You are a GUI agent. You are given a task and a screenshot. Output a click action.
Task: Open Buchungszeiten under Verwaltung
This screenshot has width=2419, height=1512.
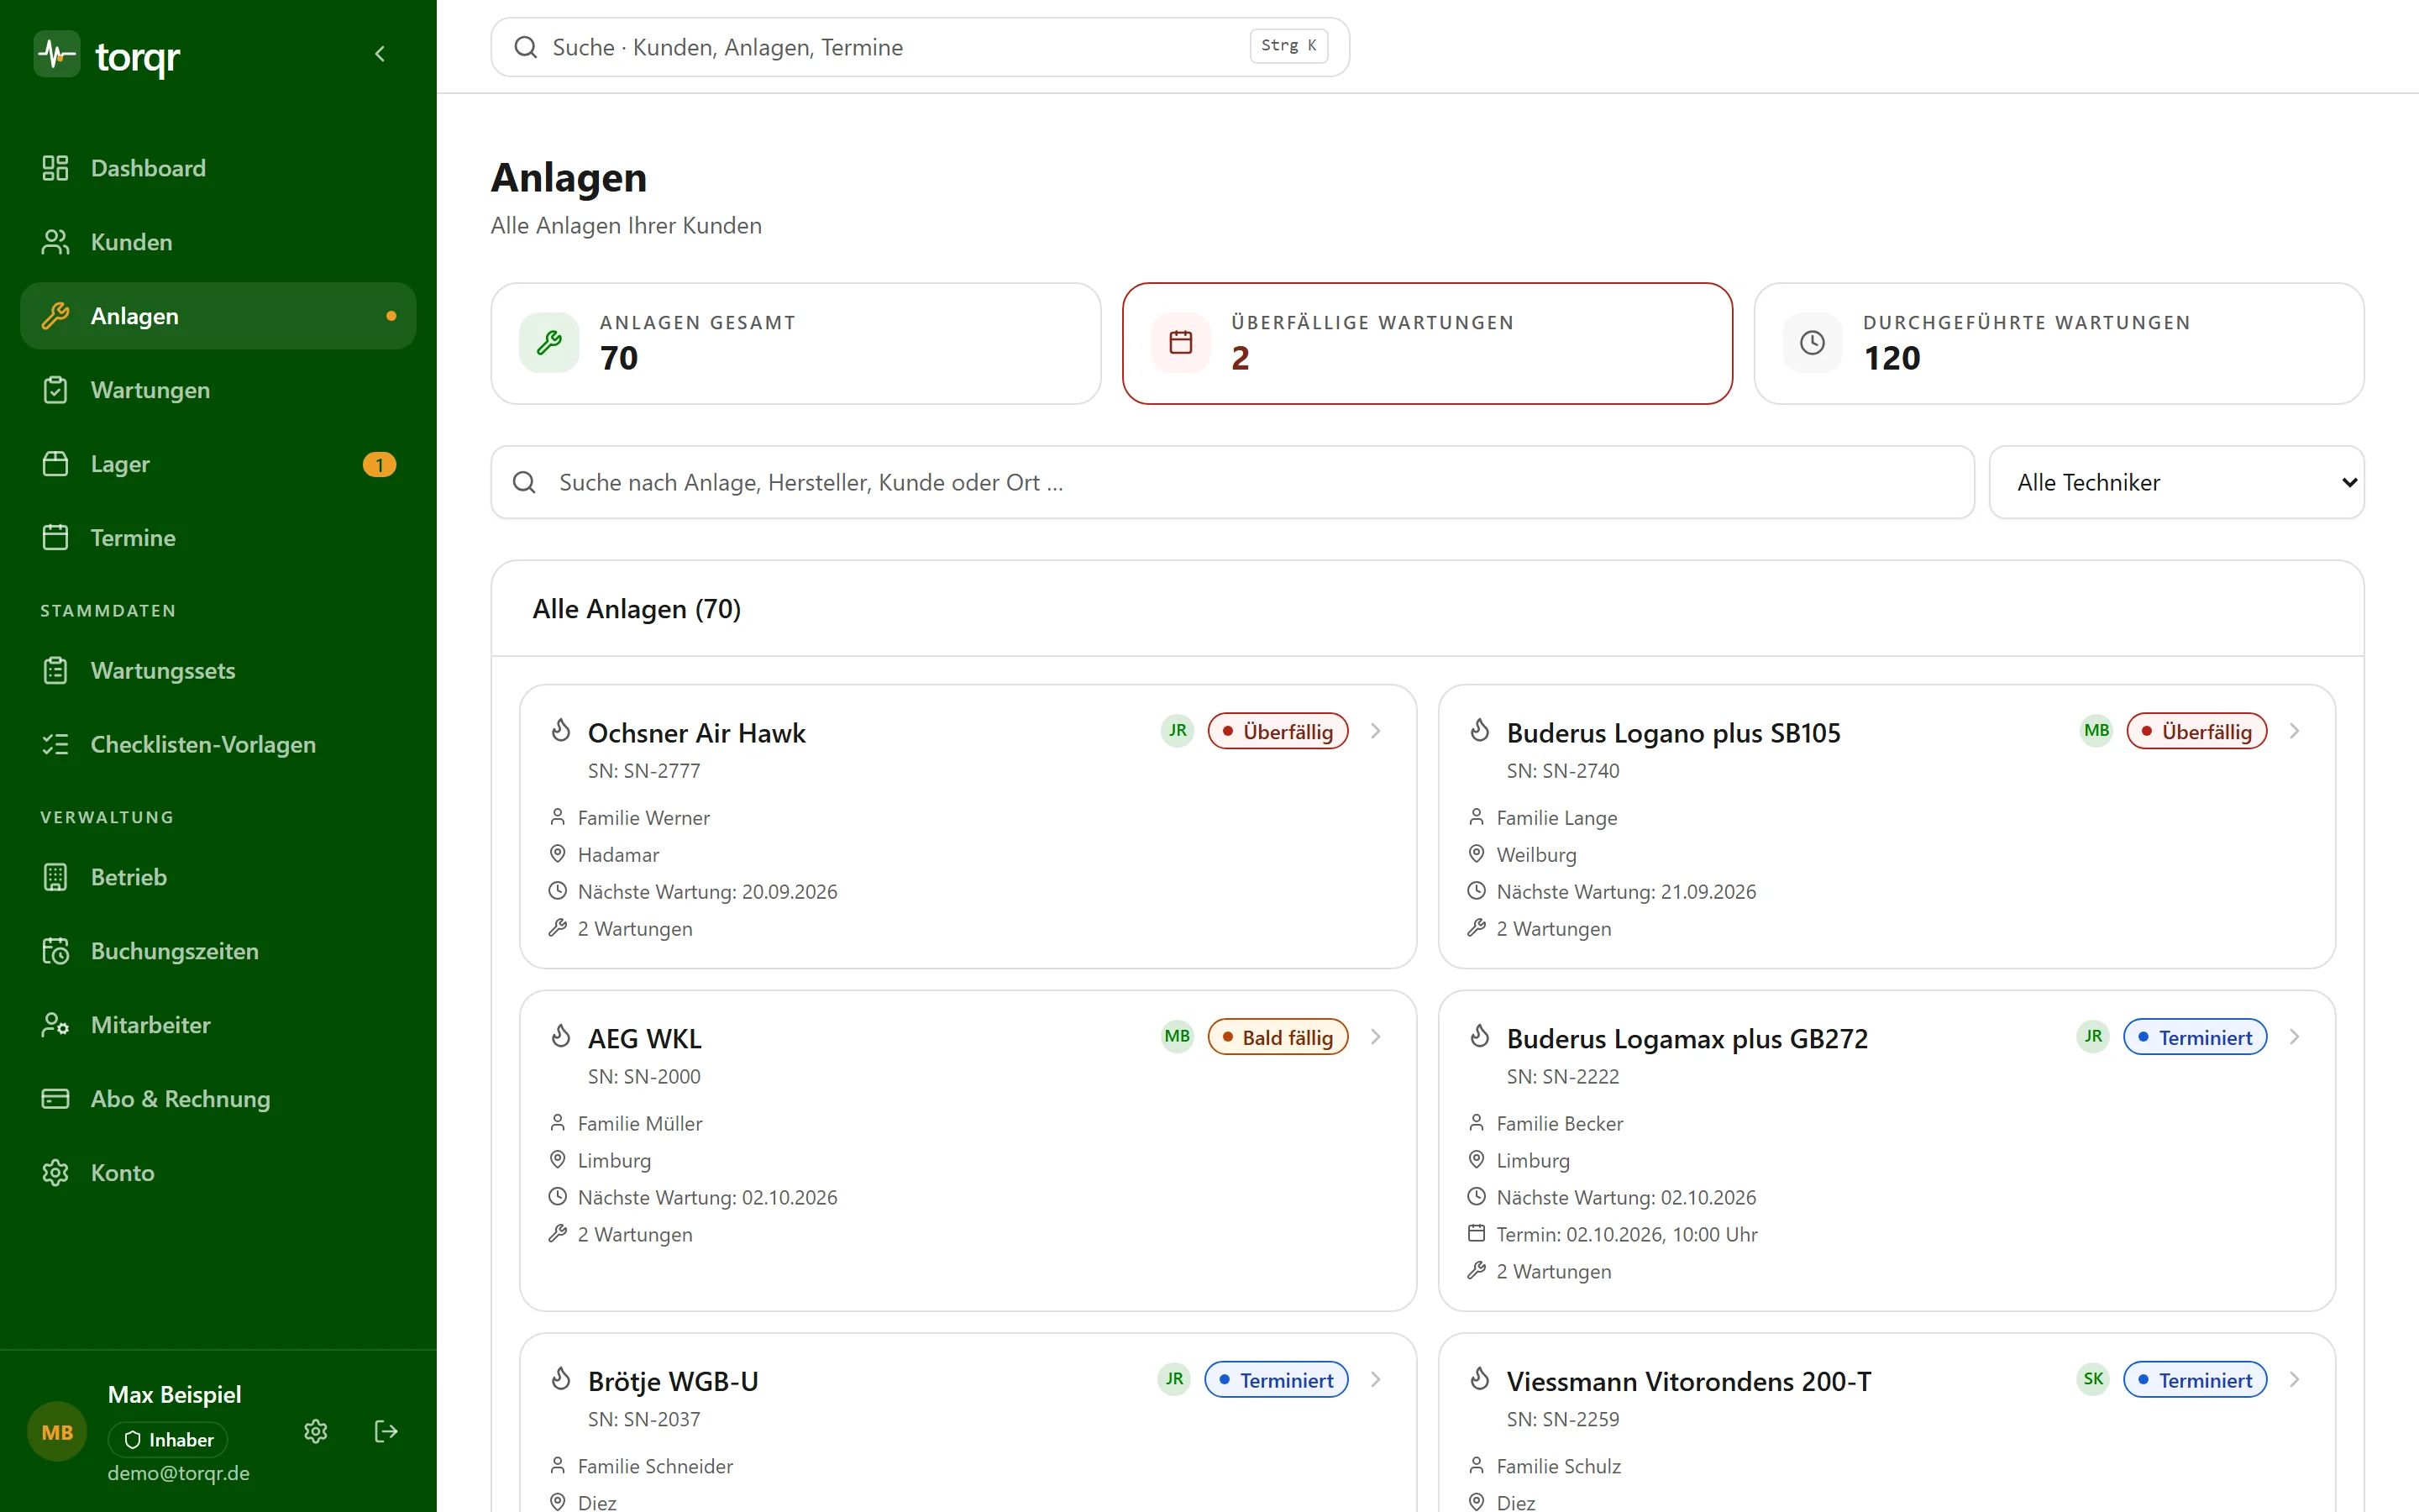tap(218, 951)
